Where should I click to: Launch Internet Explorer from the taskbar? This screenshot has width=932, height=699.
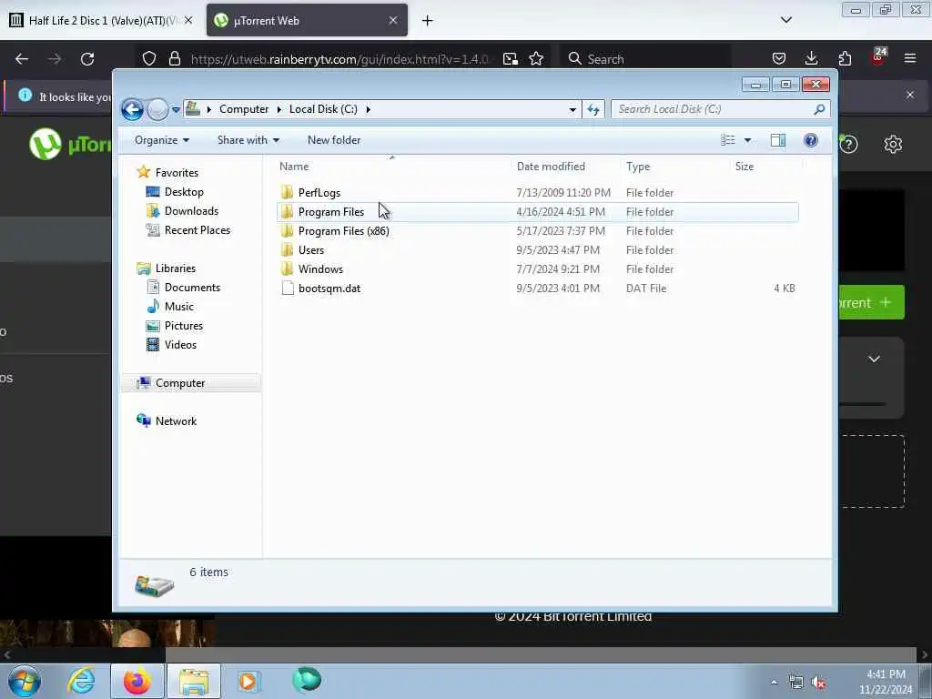click(81, 681)
